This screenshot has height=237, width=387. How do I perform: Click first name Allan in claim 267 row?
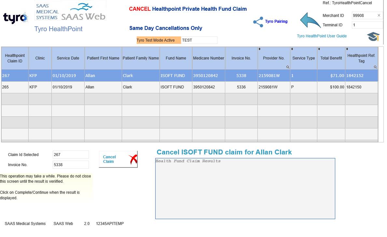(x=103, y=76)
